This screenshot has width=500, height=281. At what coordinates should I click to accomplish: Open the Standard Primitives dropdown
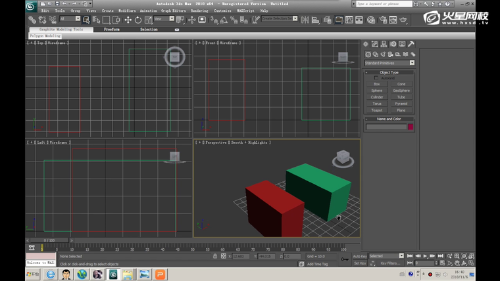(389, 63)
